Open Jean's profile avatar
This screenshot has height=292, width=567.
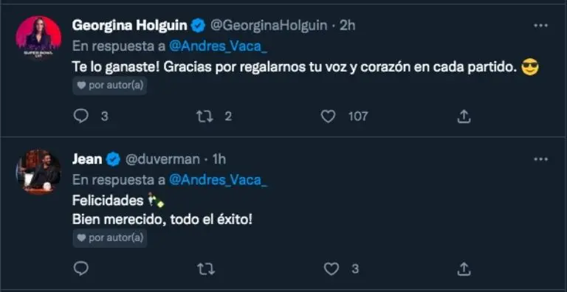38,172
